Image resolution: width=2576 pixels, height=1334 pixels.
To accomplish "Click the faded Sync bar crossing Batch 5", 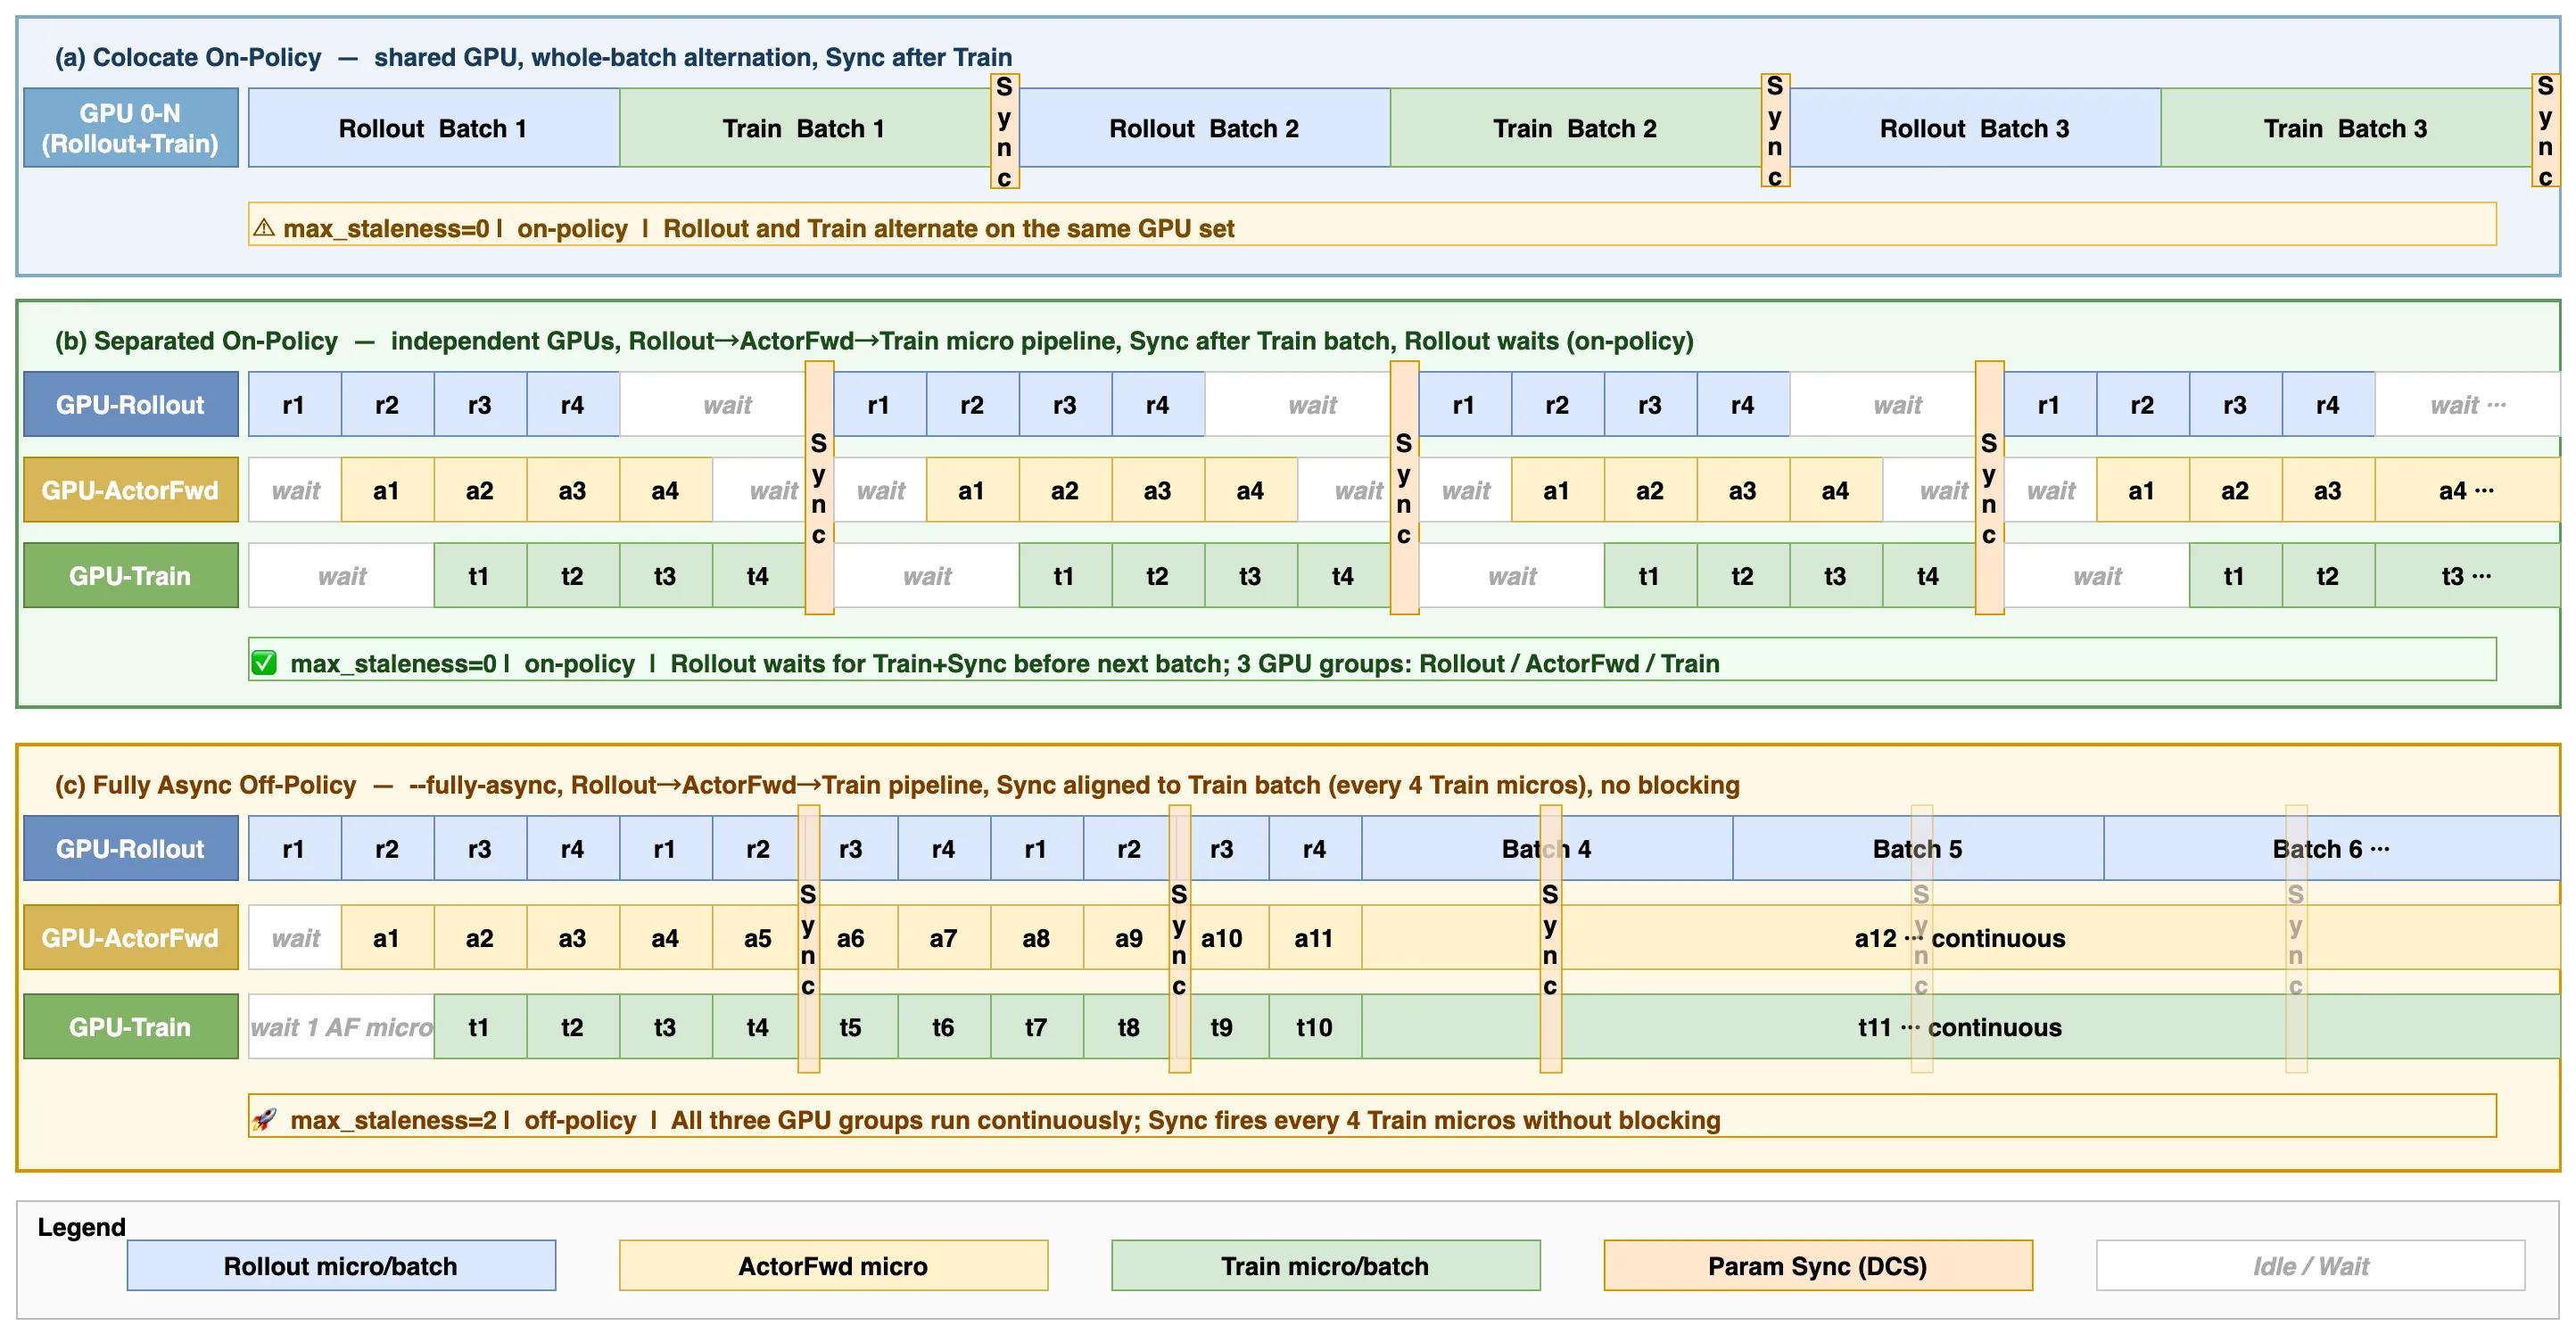I will [x=1921, y=938].
